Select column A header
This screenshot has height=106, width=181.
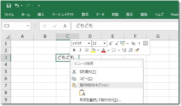click(22, 36)
